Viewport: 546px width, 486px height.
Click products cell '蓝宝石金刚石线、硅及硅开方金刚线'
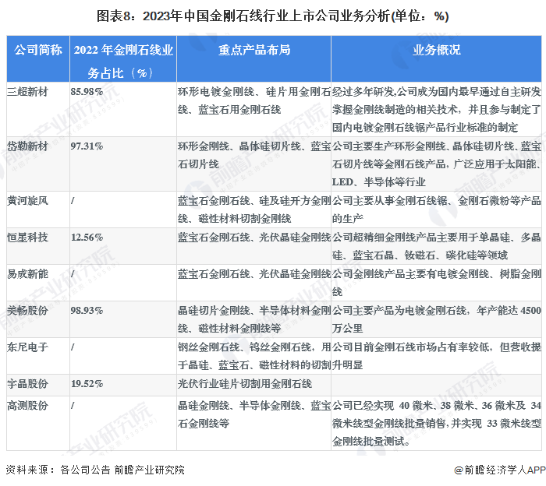tap(254, 210)
